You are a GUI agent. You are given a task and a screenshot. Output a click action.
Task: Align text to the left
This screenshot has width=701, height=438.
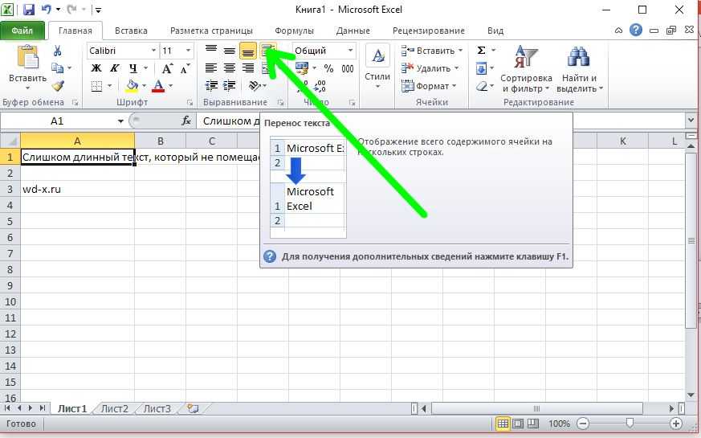[211, 68]
